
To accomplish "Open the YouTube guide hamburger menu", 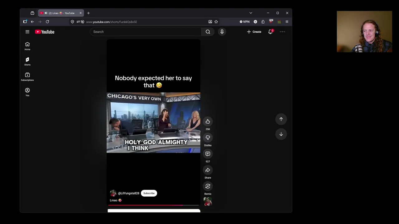I will coord(27,32).
